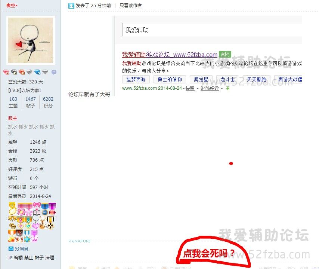Click the 发表于 25 分钟前 timestamp
Viewport: 319px width, 269px height.
pyautogui.click(x=93, y=6)
